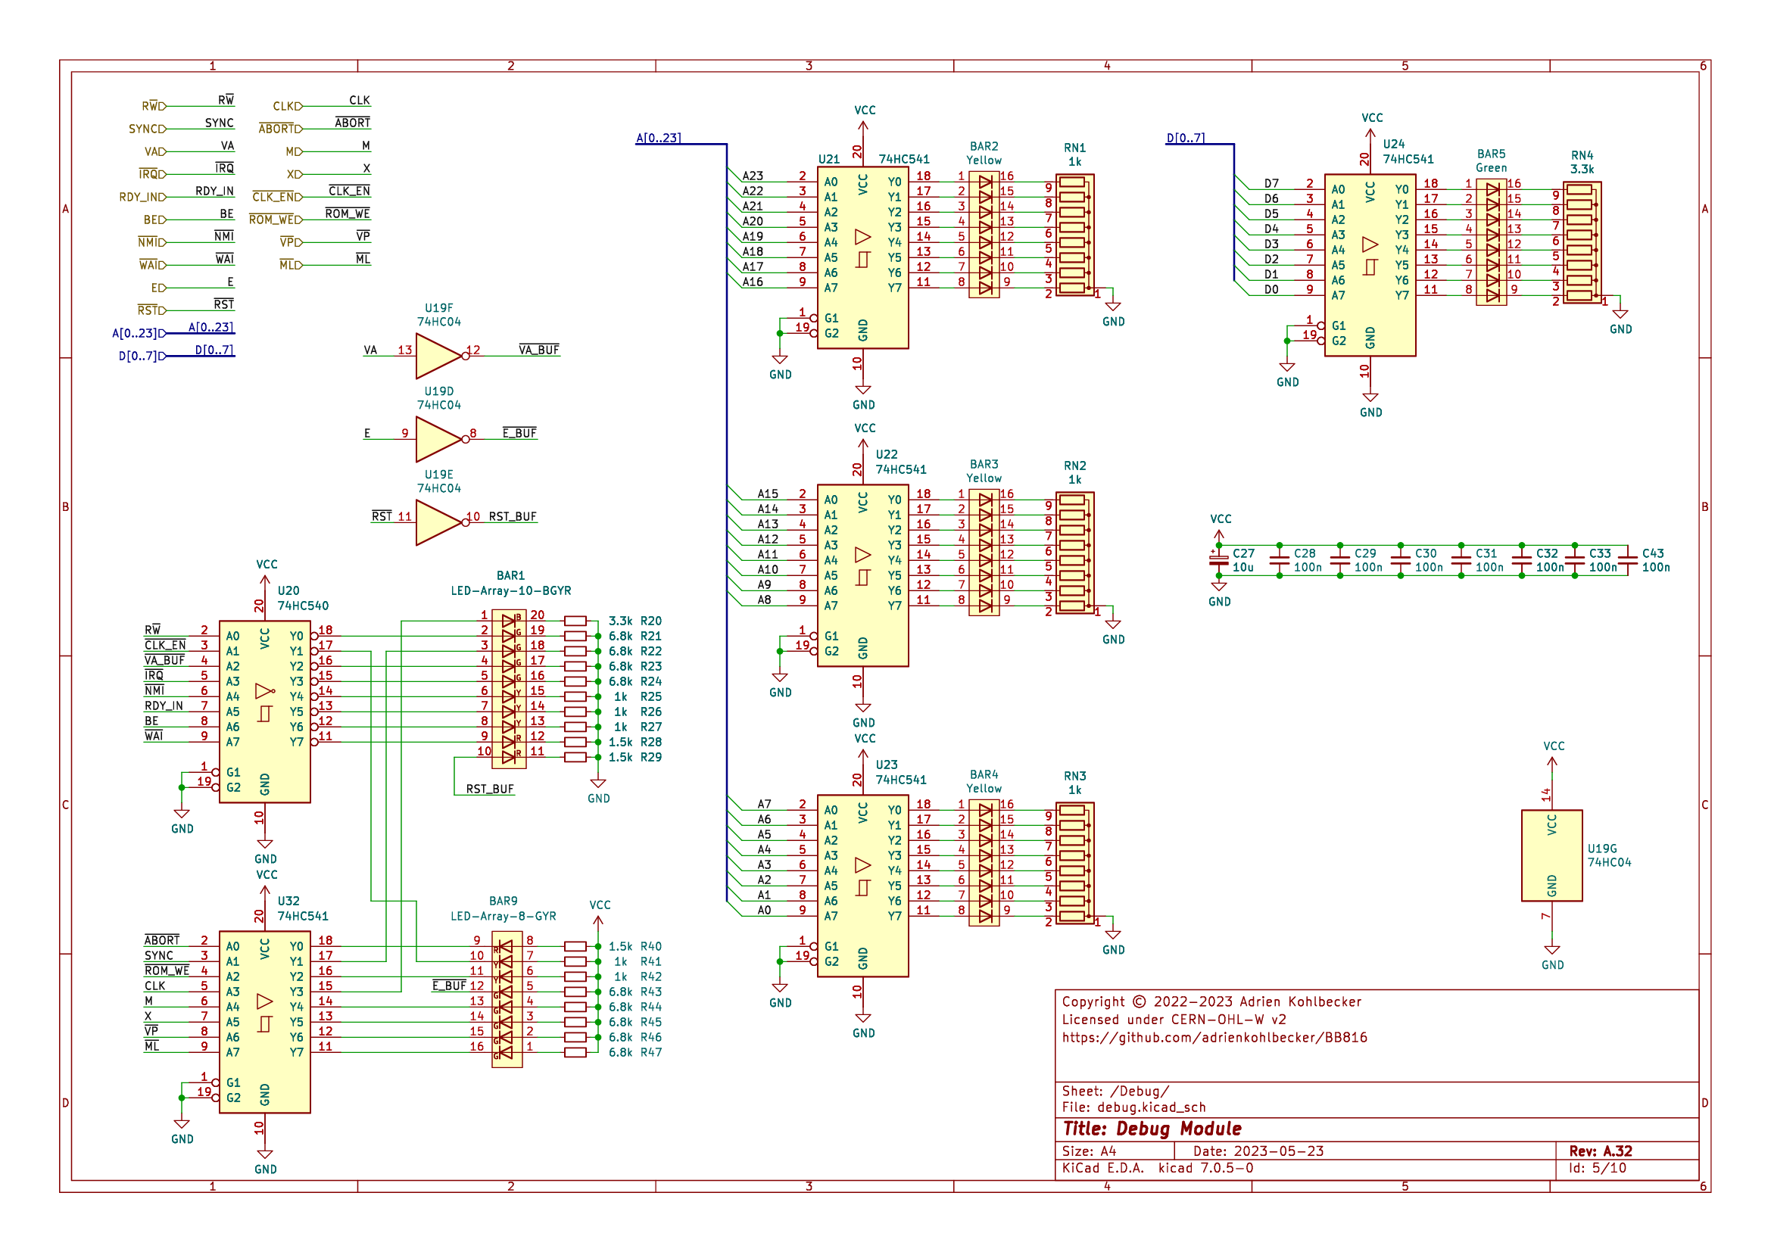Viewport: 1771px width, 1252px height.
Task: Click the U24 74HC541 data buffer body
Action: coord(1370,265)
